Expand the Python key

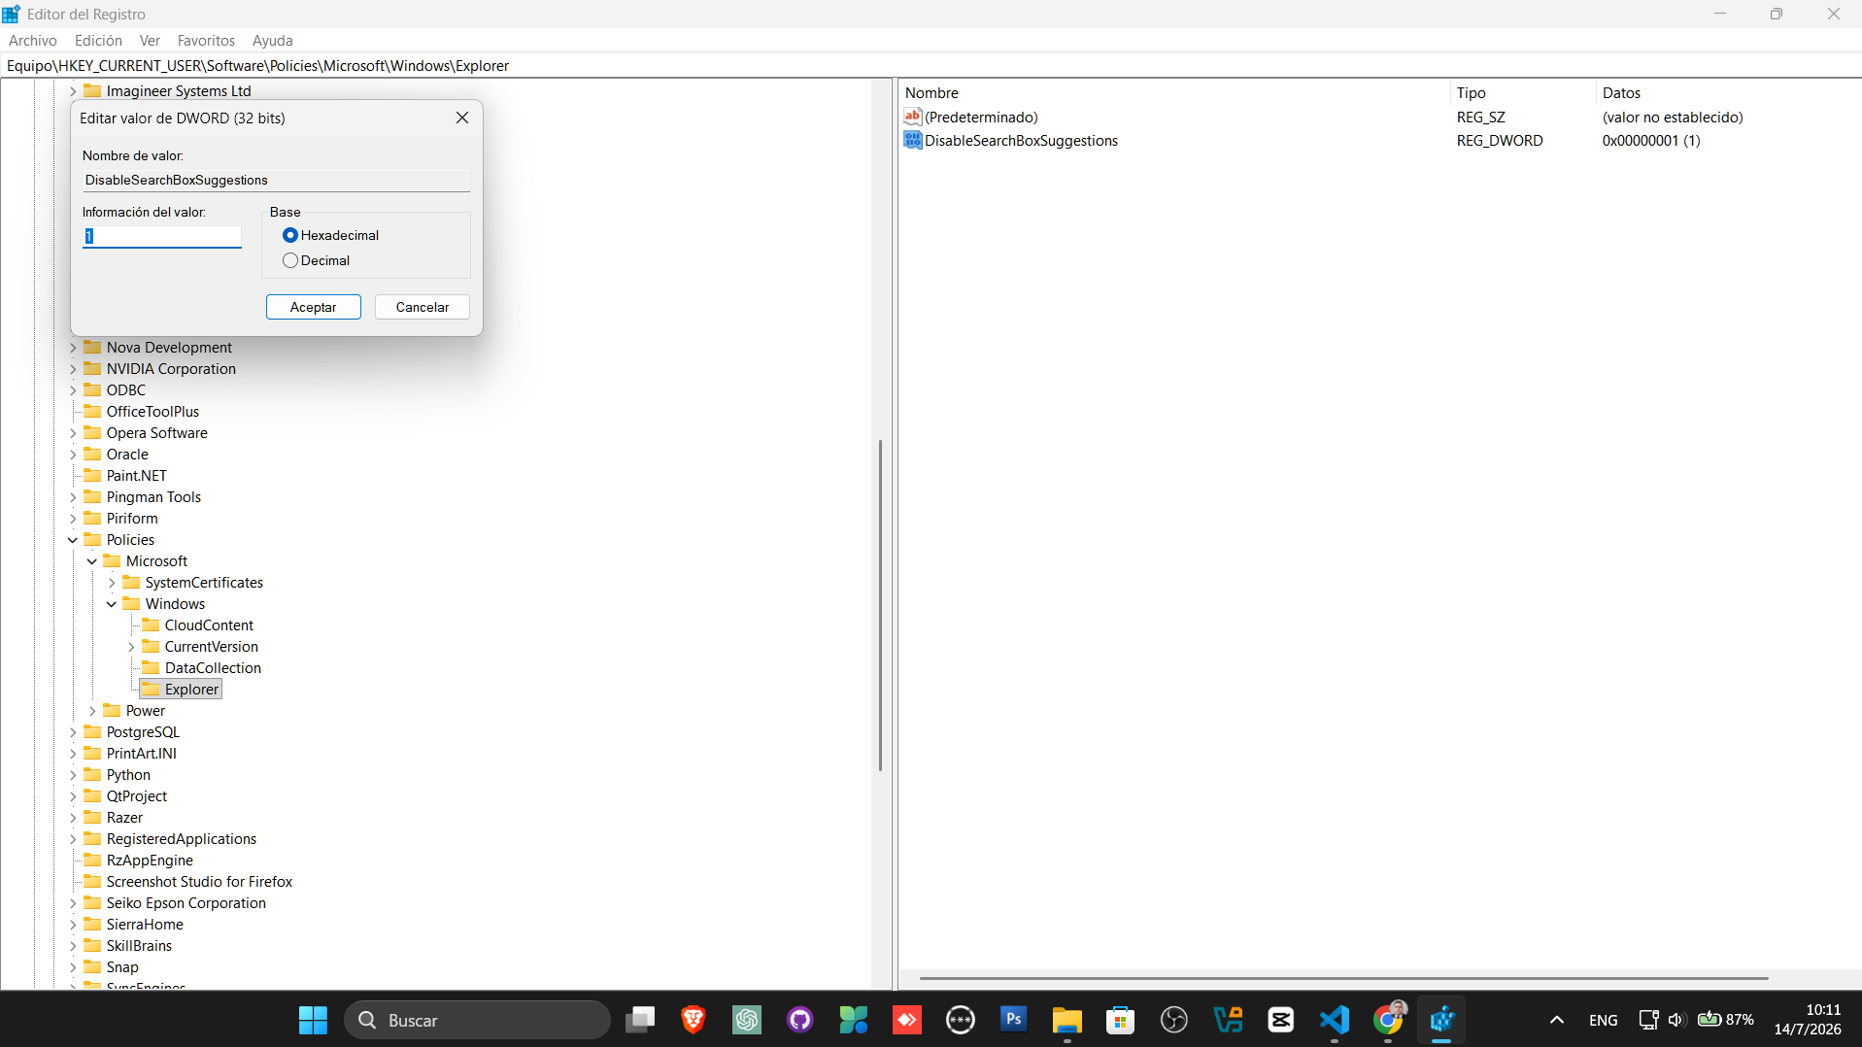(x=73, y=775)
